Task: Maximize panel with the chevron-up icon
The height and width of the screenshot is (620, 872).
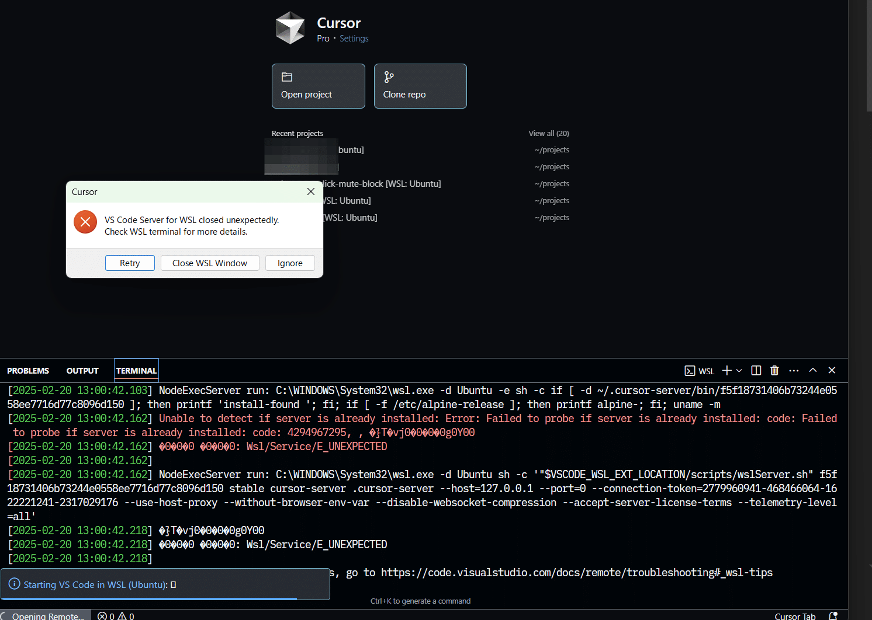Action: (x=813, y=370)
